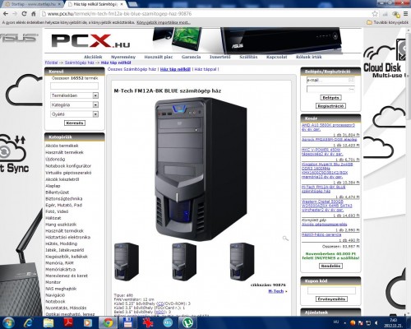
Task: Switch to Chrome on the taskbar
Action: click(108, 322)
